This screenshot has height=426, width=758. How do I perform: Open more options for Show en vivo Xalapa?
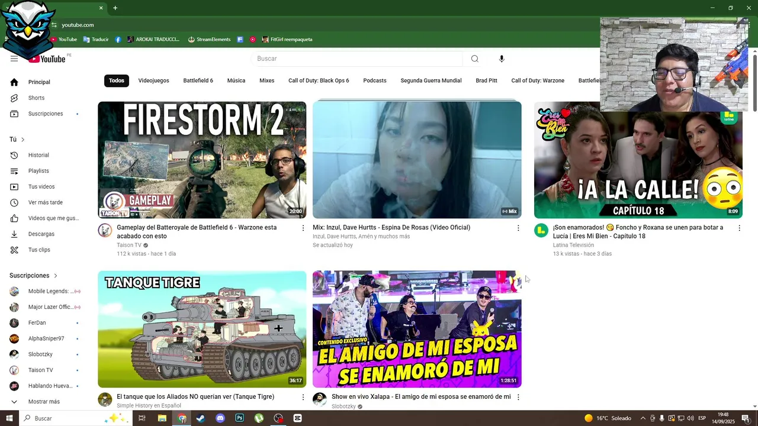(x=518, y=397)
